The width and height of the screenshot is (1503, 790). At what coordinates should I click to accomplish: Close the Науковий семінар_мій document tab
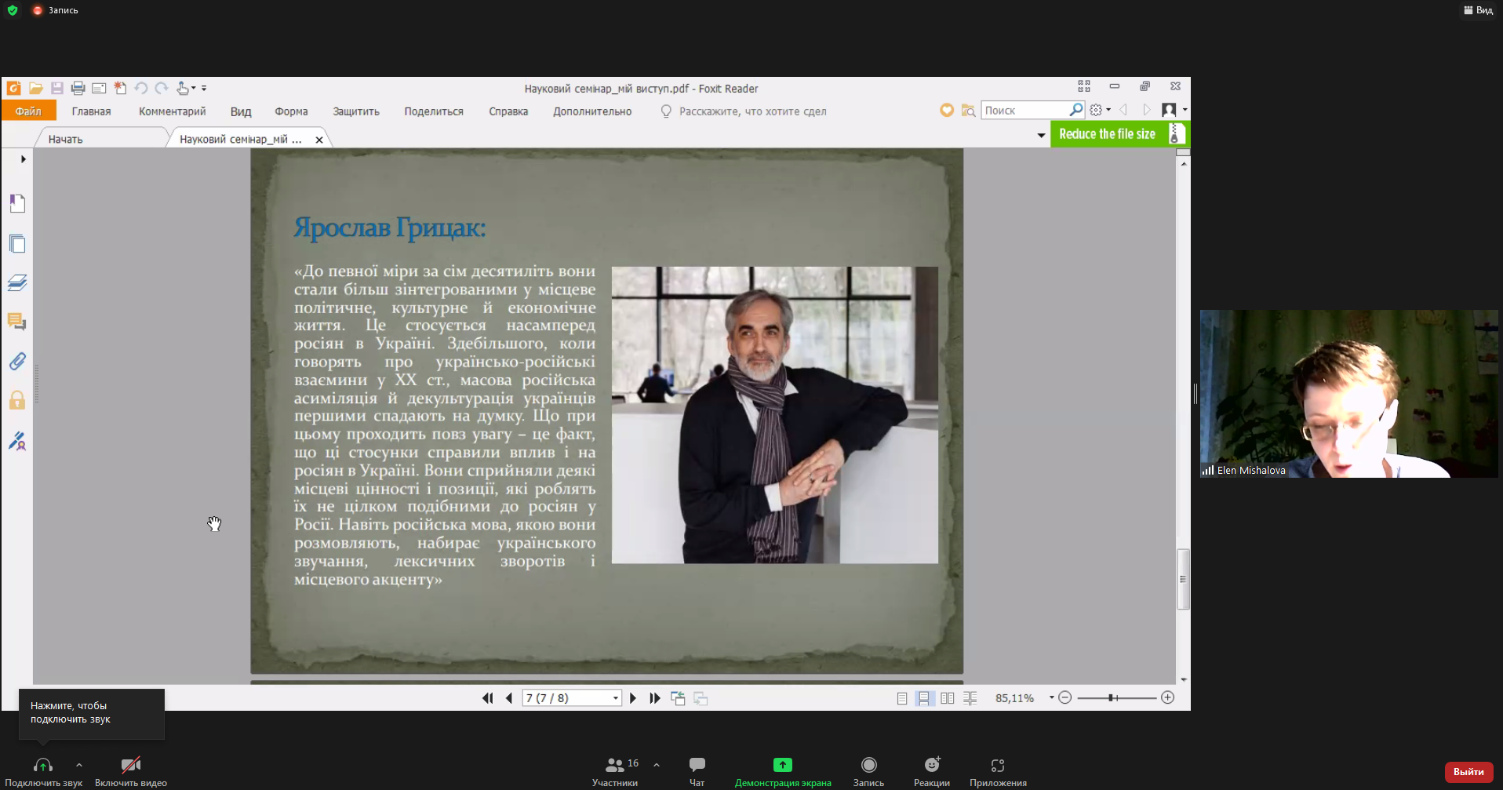(319, 140)
